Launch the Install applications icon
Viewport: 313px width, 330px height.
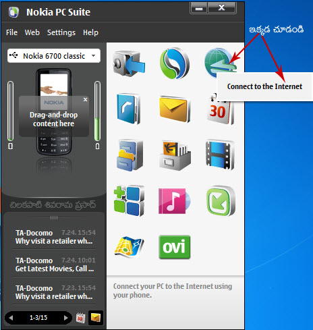point(129,200)
